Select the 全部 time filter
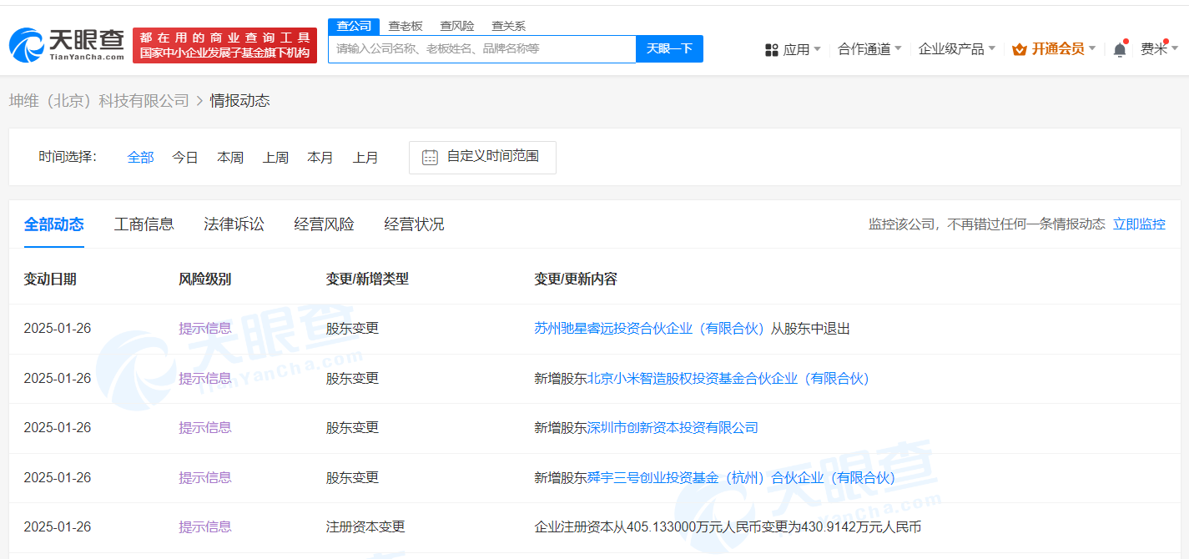Viewport: 1189px width, 559px height. (140, 157)
